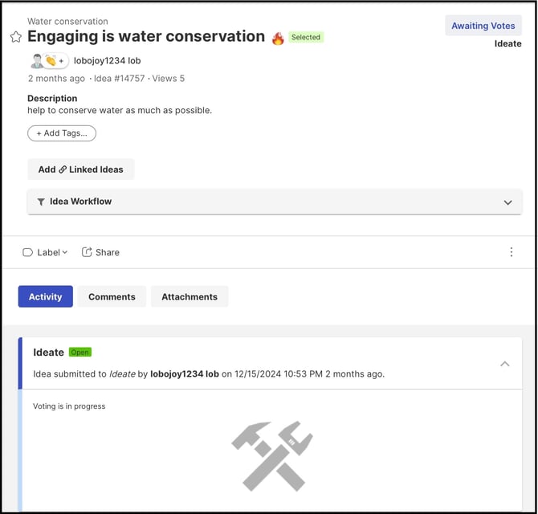Viewport: 538px width, 514px height.
Task: Star the idea as favorite
Action: pyautogui.click(x=15, y=37)
